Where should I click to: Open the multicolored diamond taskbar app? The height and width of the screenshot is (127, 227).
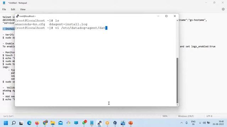tap(68, 123)
